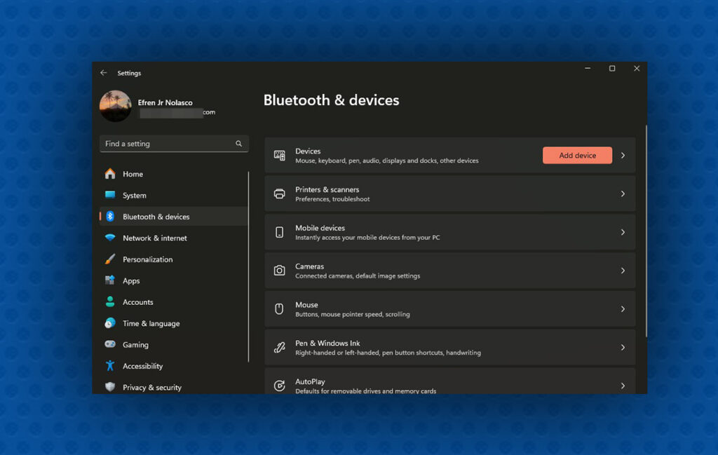Click the printer icon on Printers & scanners
Viewport: 718px width, 455px height.
pos(280,193)
